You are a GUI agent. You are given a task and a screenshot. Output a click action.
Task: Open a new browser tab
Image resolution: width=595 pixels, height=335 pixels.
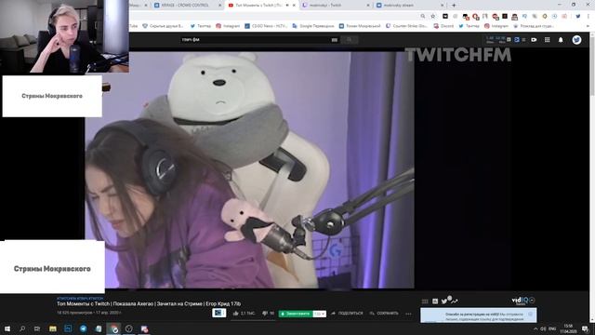(x=454, y=6)
